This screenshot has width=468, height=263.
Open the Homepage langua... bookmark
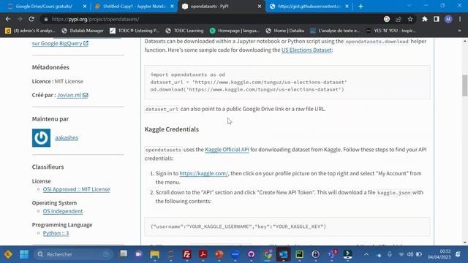tap(235, 31)
